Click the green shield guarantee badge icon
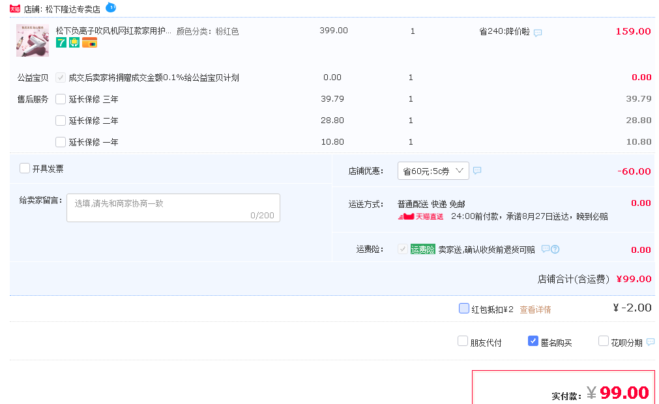The height and width of the screenshot is (404, 659). click(x=74, y=42)
